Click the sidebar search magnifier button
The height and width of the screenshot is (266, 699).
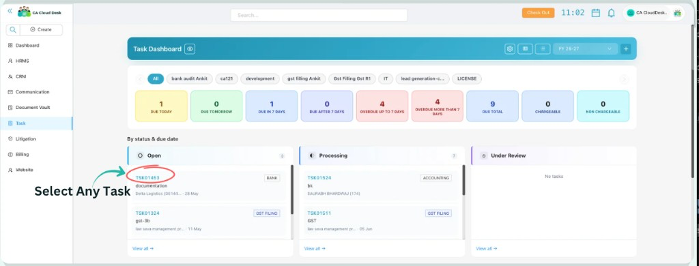(x=13, y=30)
